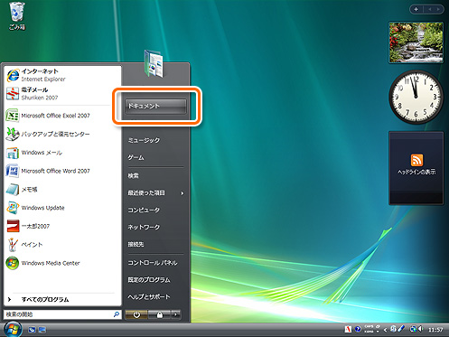The image size is (449, 337).
Task: Show hidden tray icons with the chevron
Action: (x=385, y=330)
